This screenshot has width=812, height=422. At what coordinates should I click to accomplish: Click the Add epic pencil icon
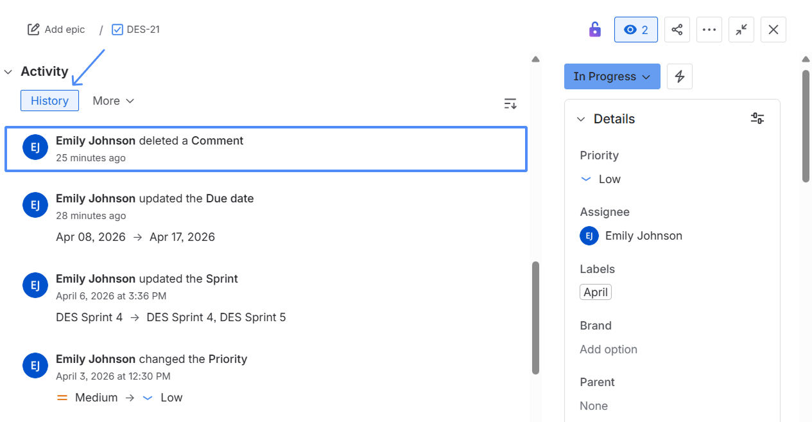coord(33,30)
